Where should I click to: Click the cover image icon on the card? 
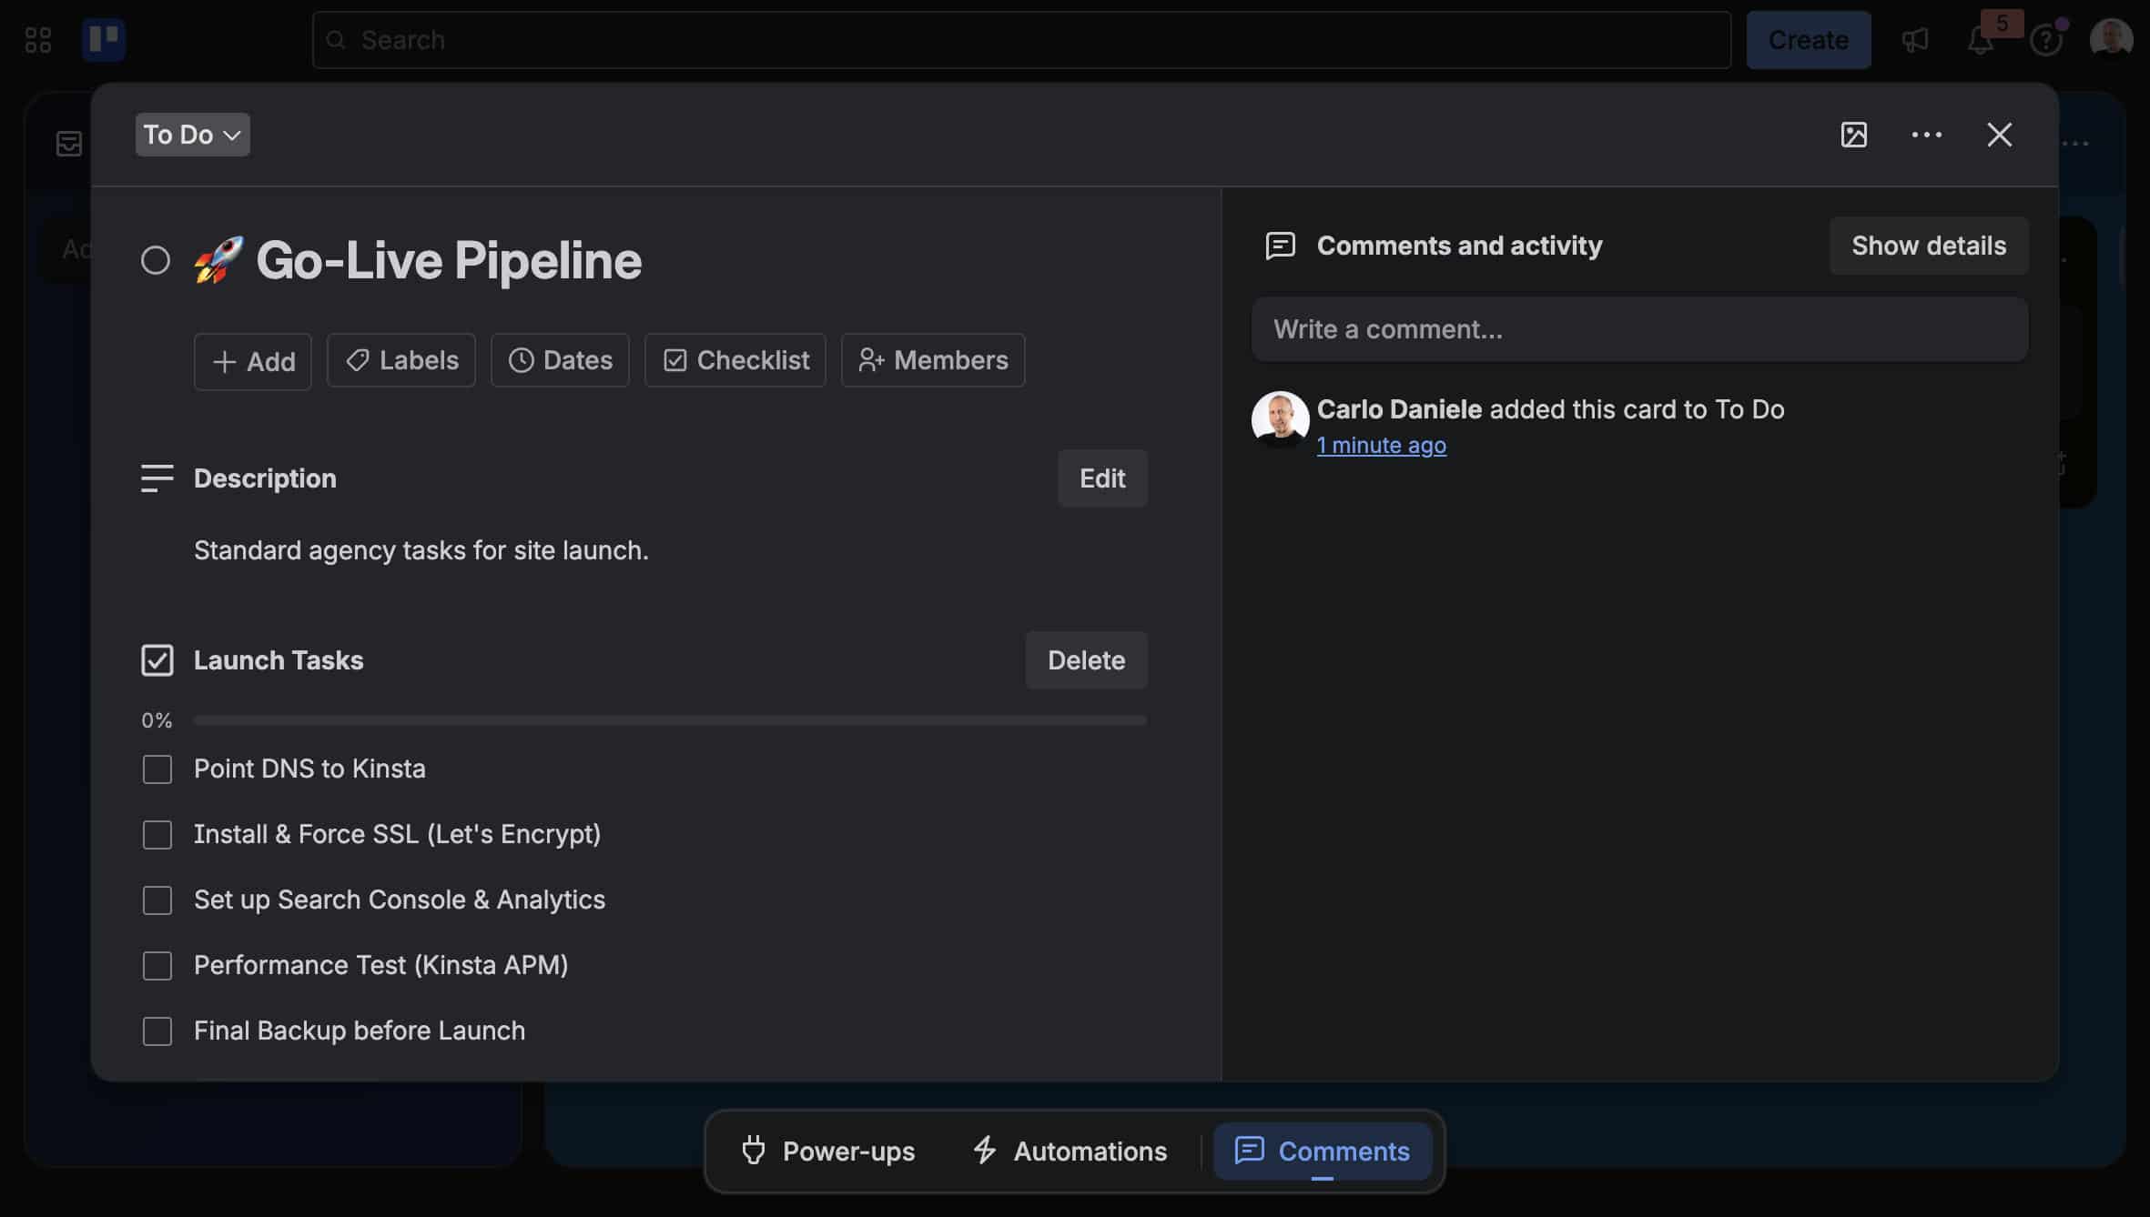[1853, 134]
